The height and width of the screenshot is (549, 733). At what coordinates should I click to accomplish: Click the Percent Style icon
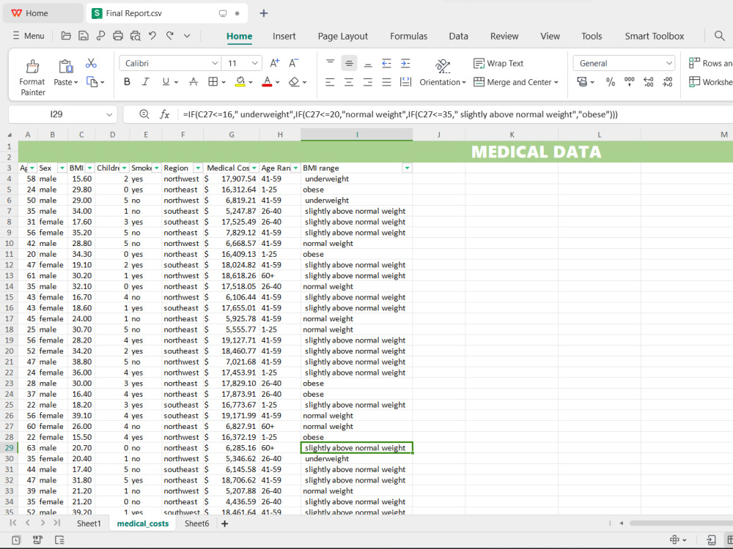[610, 82]
